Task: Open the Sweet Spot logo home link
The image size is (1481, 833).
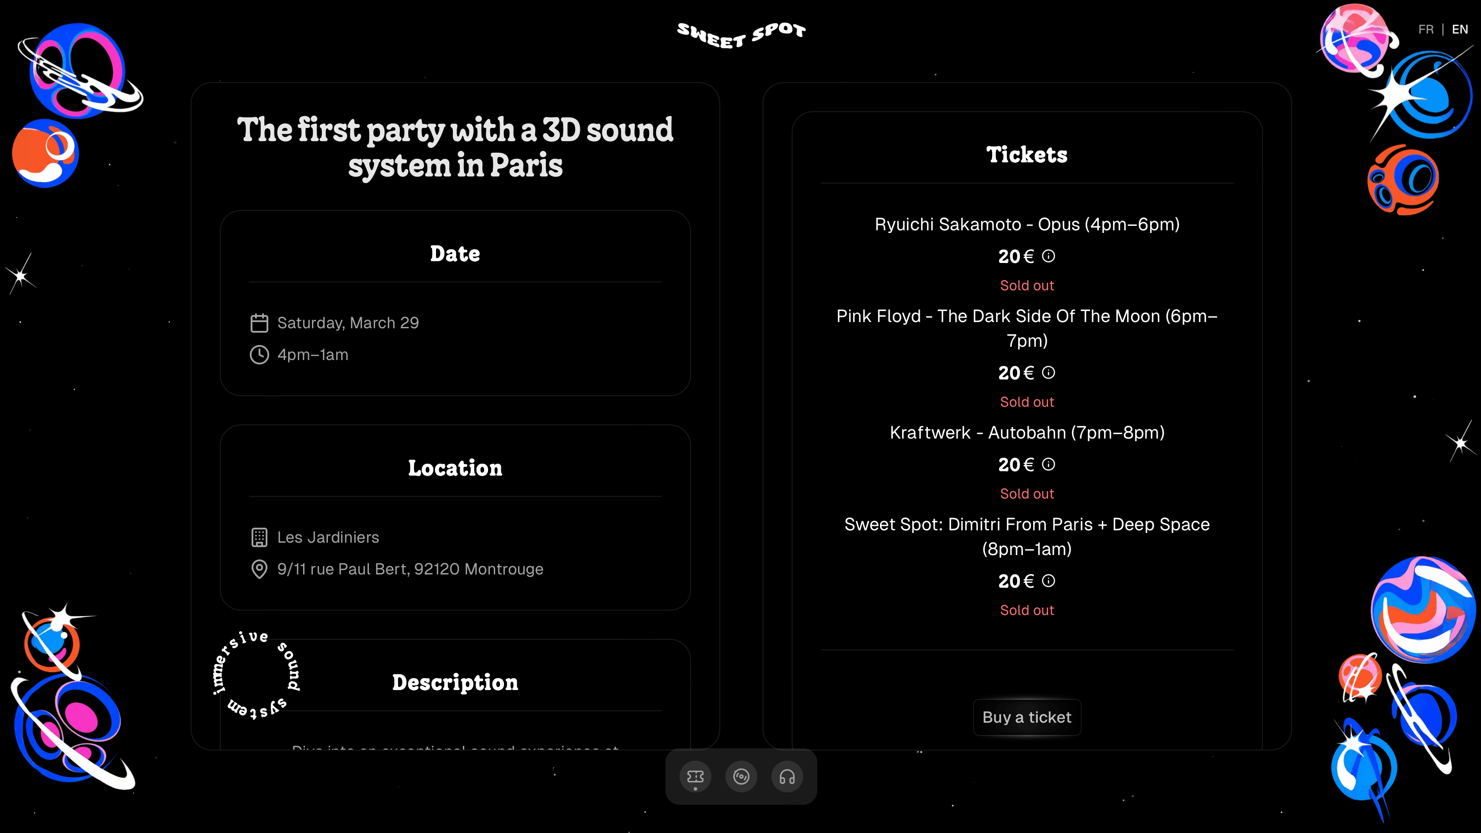Action: [x=741, y=35]
